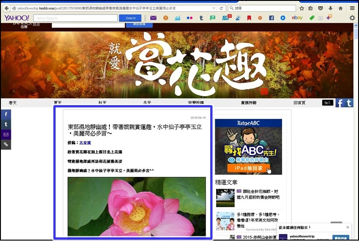Open the 春天 navigation tab
This screenshot has width=359, height=241.
[13, 103]
